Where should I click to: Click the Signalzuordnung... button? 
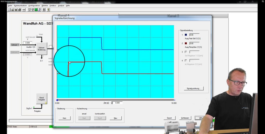tap(194, 88)
